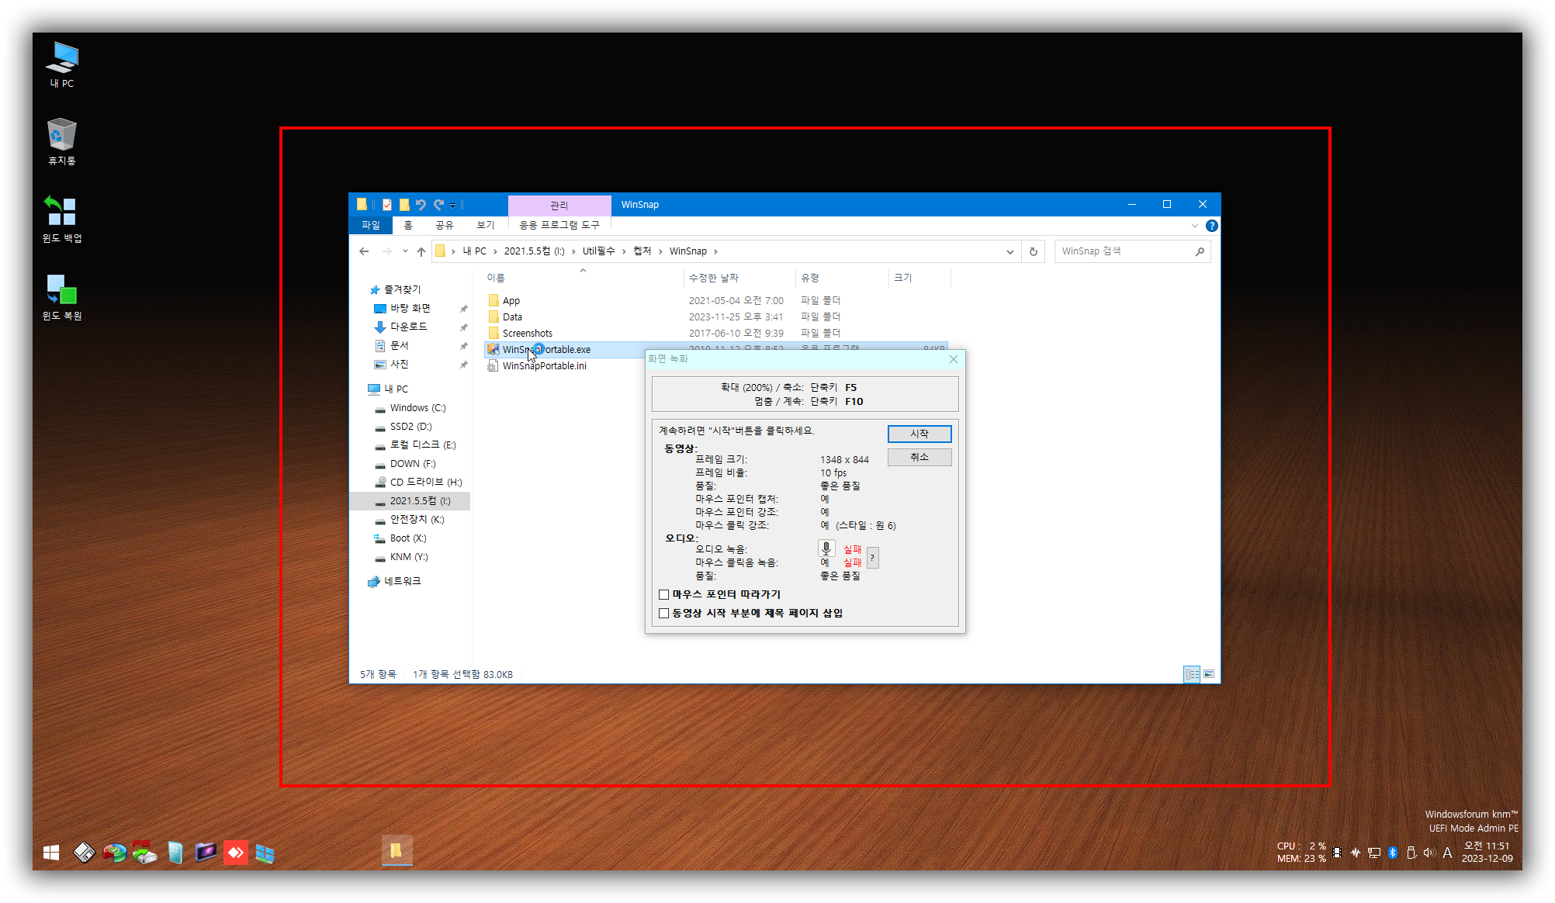This screenshot has height=903, width=1555.
Task: Enable 마우스 포인터 따라가기 checkbox
Action: [x=664, y=595]
